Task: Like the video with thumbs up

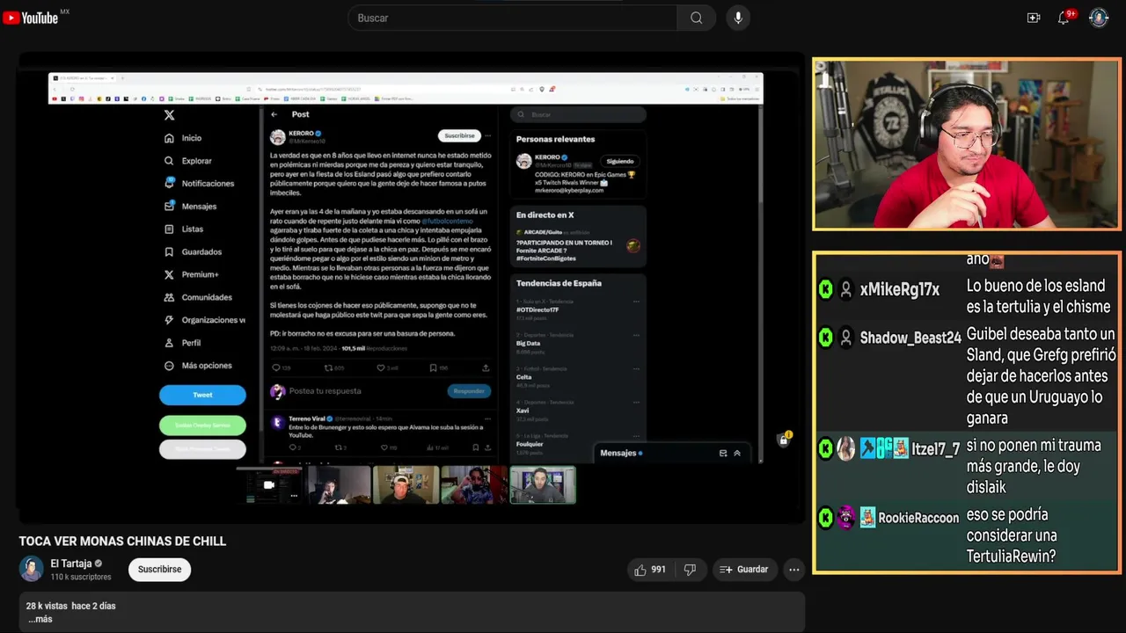Action: pos(649,570)
